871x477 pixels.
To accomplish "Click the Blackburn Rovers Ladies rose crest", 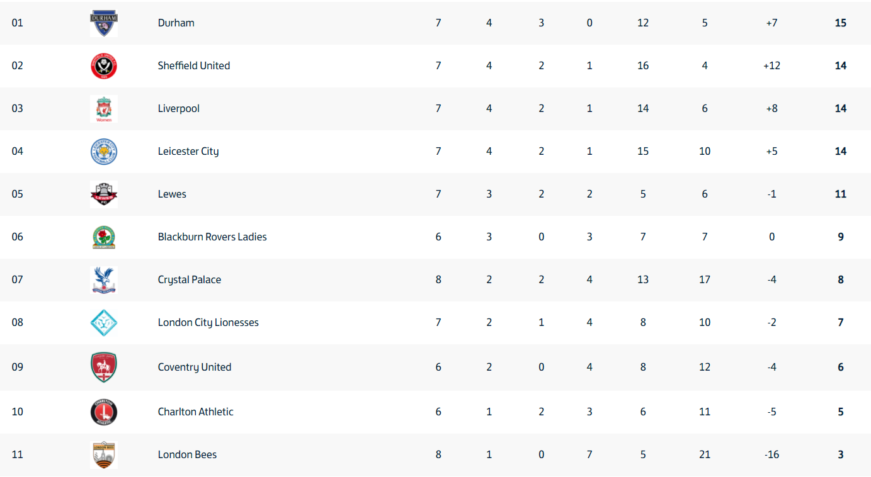I will tap(104, 237).
